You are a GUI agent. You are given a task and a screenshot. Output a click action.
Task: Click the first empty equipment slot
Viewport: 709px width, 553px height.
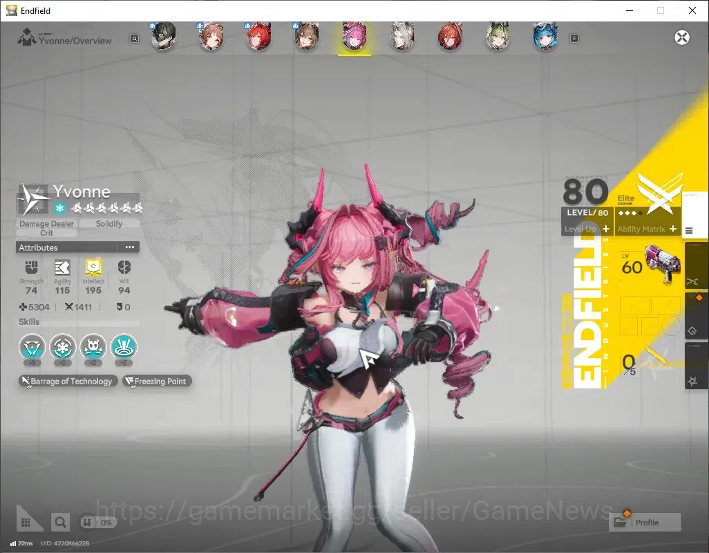click(634, 306)
